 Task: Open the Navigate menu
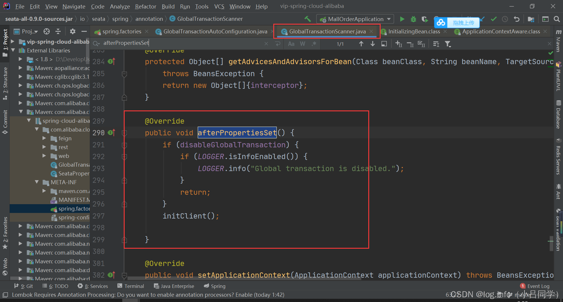coord(74,6)
